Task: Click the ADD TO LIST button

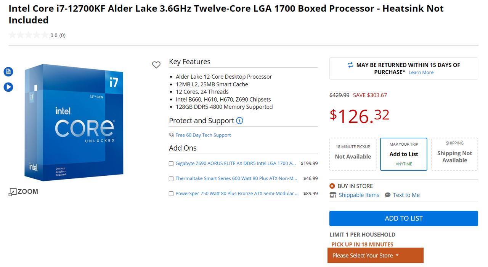Action: pos(403,218)
